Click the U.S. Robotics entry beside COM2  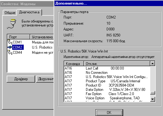42,47
